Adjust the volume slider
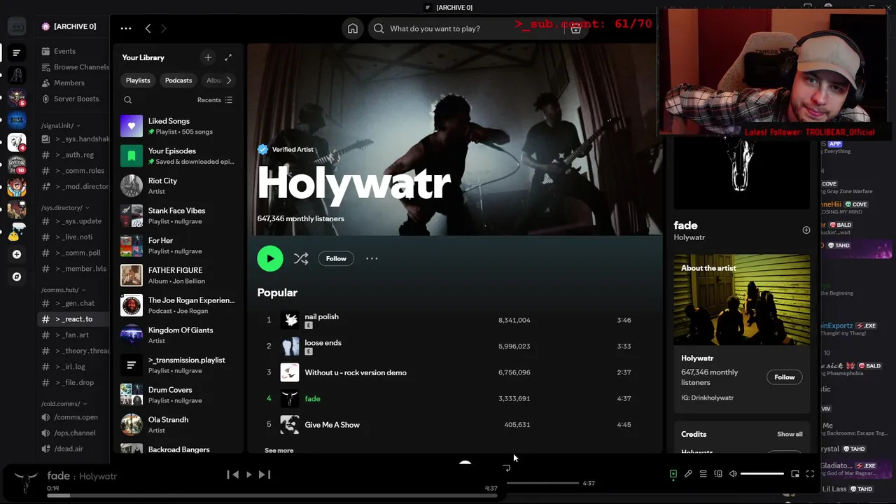Screen dimensions: 896x504 [762, 474]
